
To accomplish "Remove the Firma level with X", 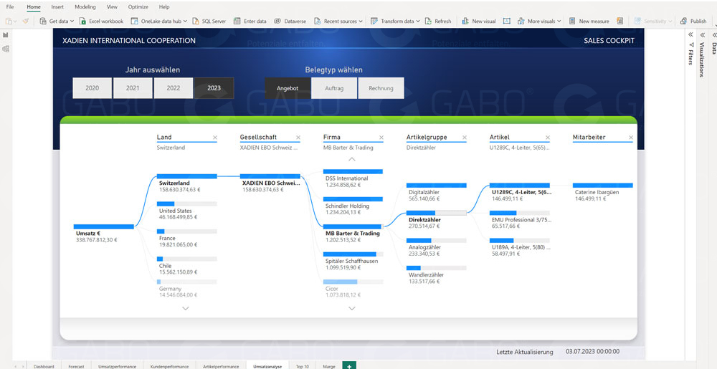I will click(x=381, y=138).
